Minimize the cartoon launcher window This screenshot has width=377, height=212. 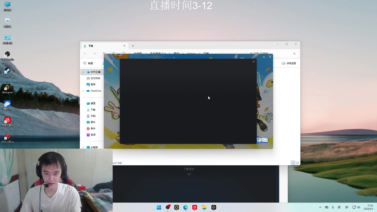coord(264,57)
